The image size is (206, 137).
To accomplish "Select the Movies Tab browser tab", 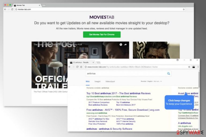I will click(x=26, y=5).
